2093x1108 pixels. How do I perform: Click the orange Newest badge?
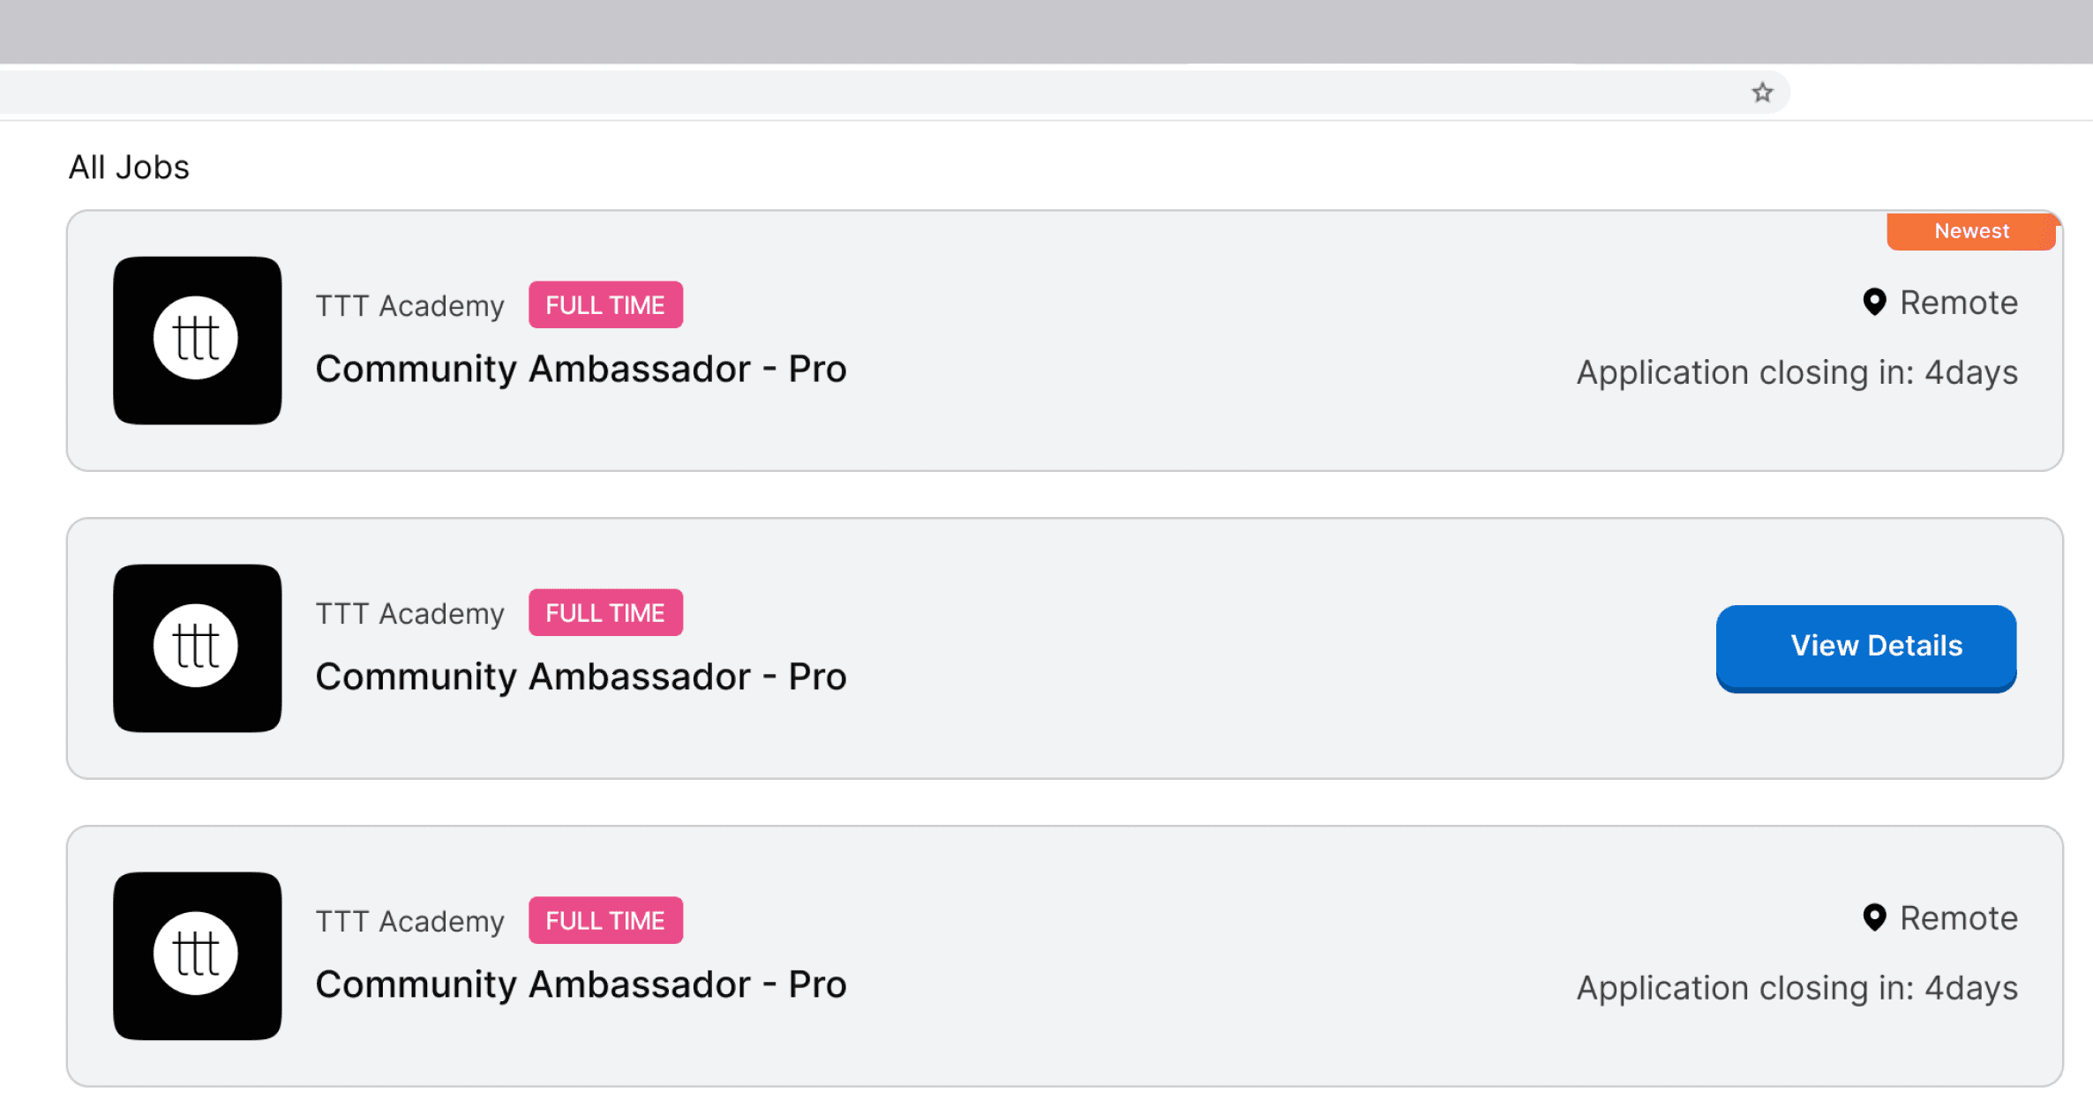click(x=1971, y=231)
